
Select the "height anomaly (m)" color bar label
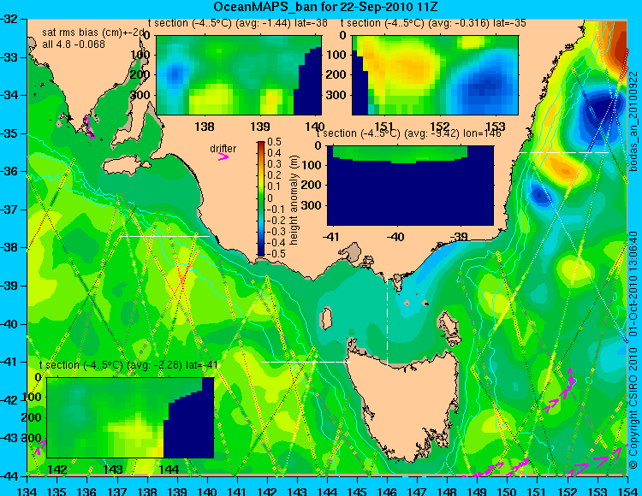click(294, 200)
